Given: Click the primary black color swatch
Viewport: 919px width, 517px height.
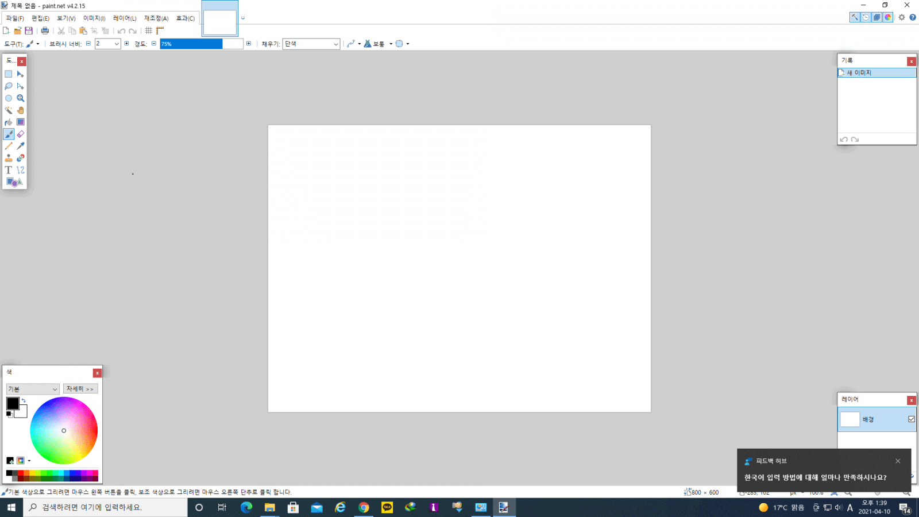Looking at the screenshot, I should point(13,403).
